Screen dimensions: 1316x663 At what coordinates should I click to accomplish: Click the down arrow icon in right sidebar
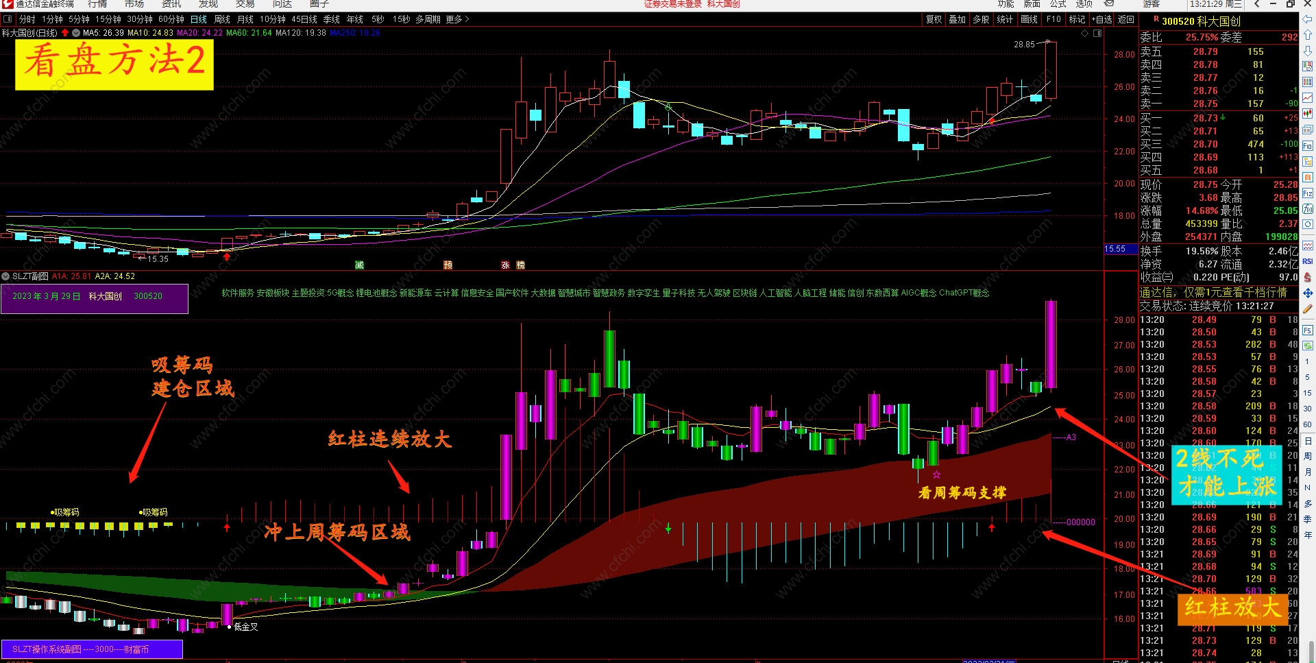[1308, 51]
